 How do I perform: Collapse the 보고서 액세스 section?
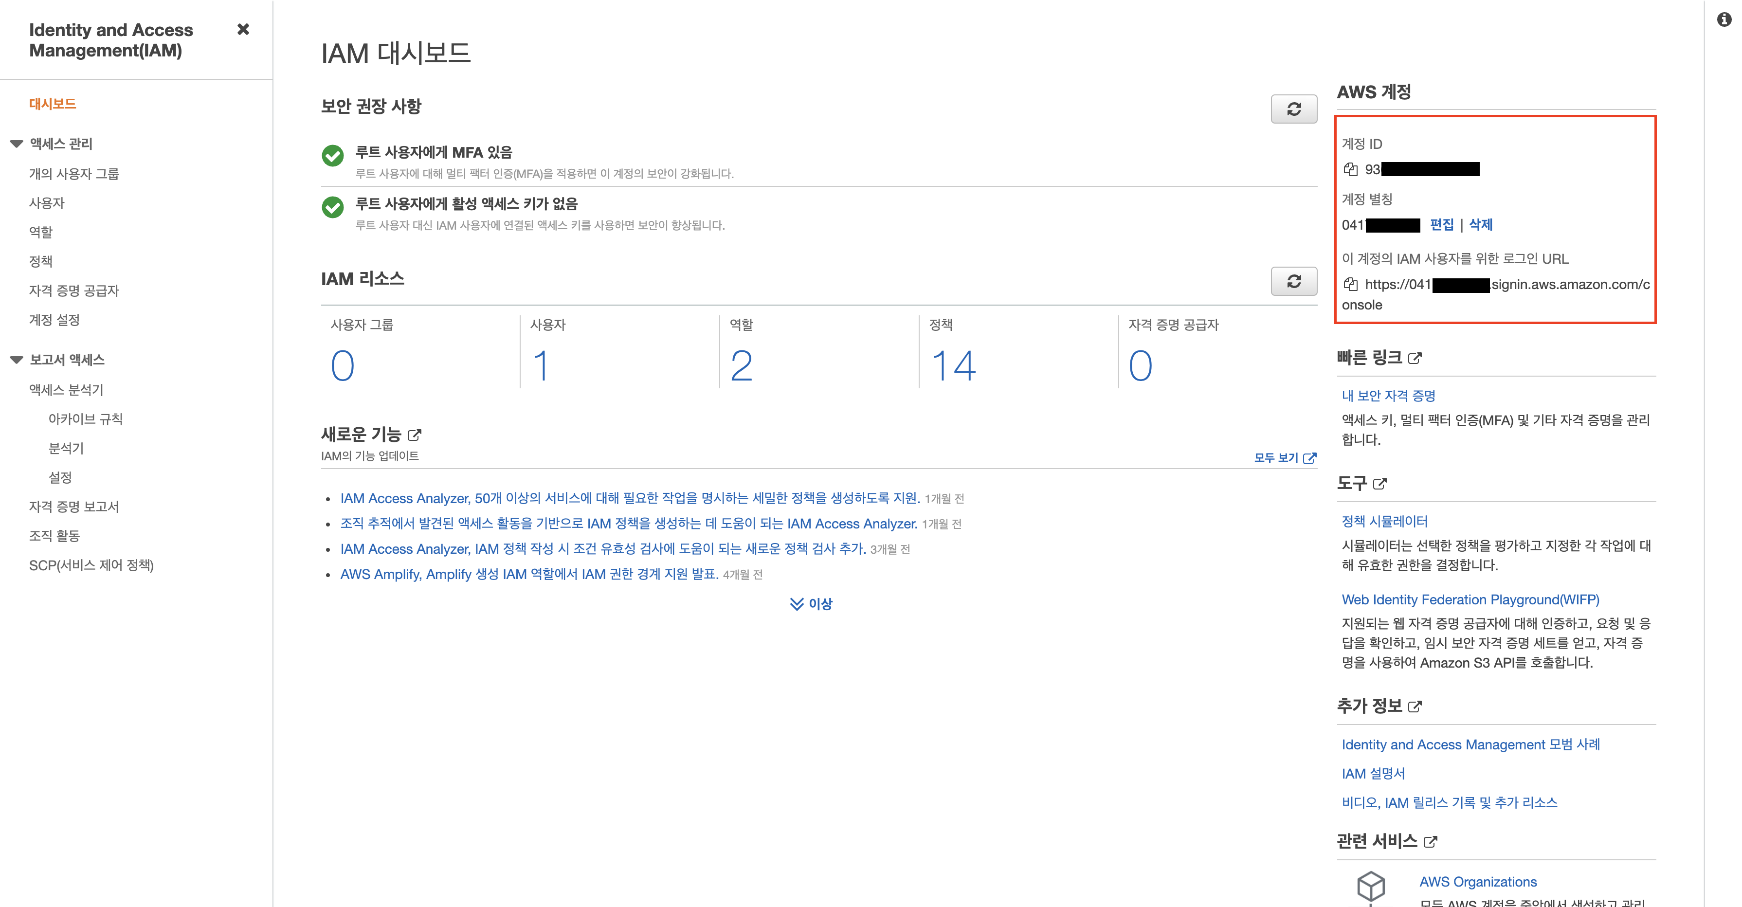click(x=17, y=359)
